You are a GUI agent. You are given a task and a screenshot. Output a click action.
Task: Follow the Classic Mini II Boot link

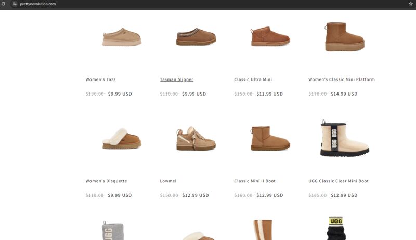click(x=255, y=181)
